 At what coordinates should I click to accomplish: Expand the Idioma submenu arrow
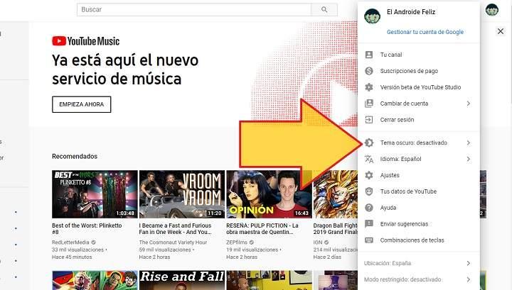(x=469, y=159)
